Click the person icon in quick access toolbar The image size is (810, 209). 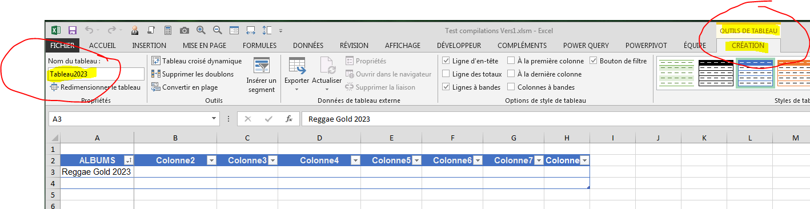pyautogui.click(x=135, y=30)
